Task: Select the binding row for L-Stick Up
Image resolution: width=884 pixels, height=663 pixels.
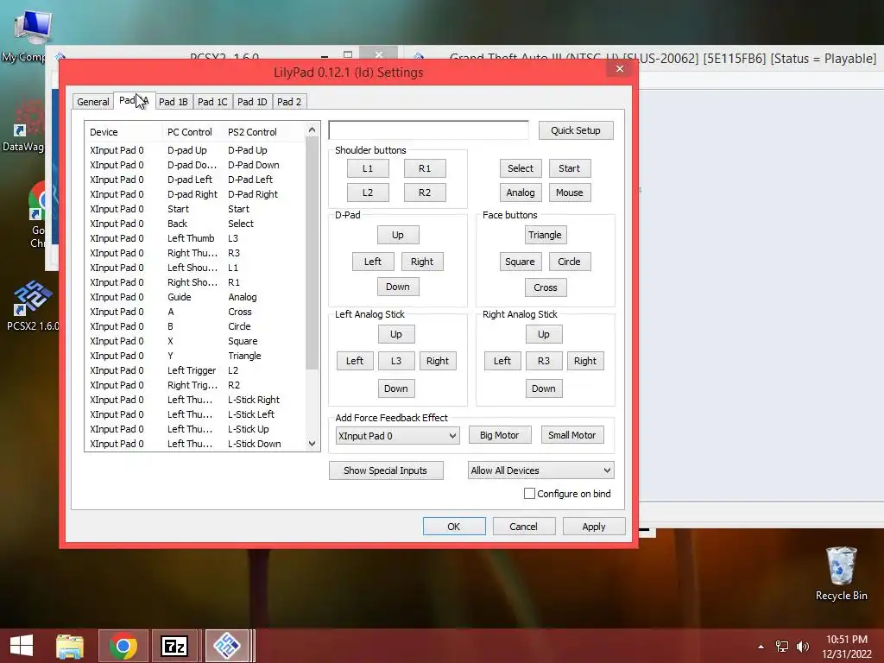Action: click(196, 429)
